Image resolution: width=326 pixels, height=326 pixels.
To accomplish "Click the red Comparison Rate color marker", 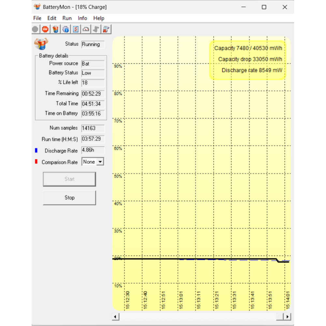I will coord(36,162).
